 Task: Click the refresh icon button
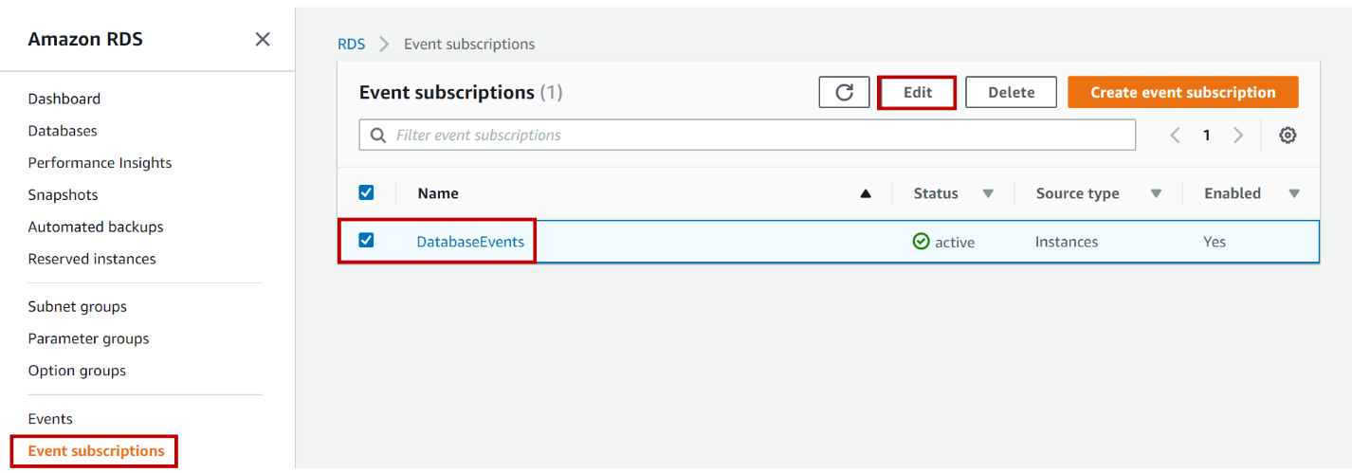click(x=844, y=92)
